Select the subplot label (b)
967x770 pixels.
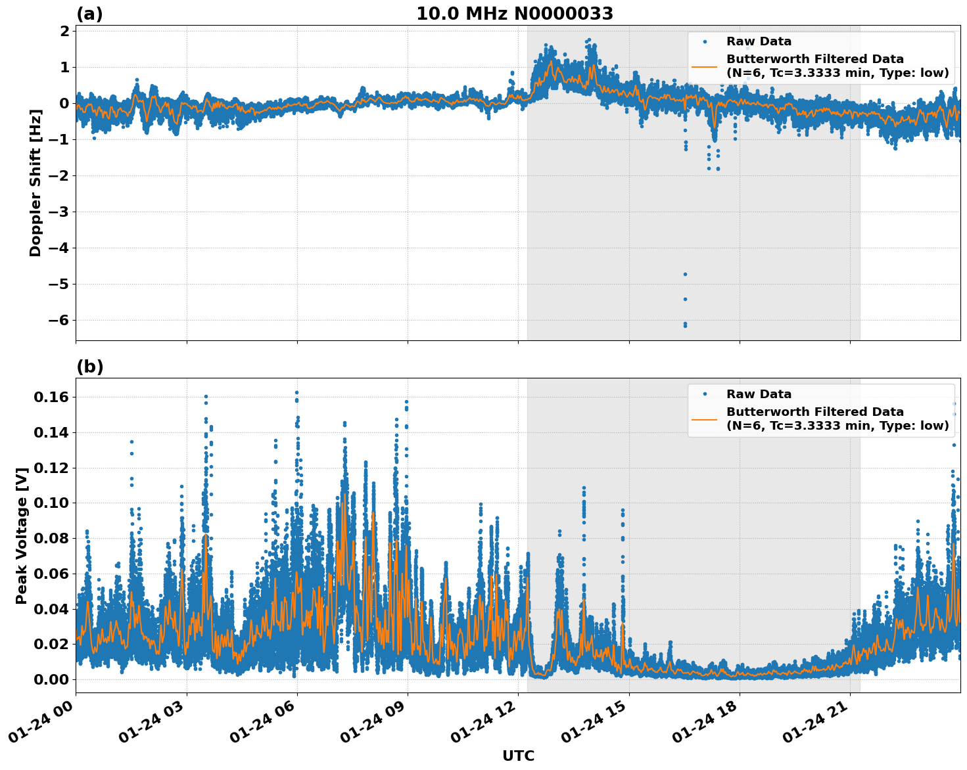click(x=90, y=367)
